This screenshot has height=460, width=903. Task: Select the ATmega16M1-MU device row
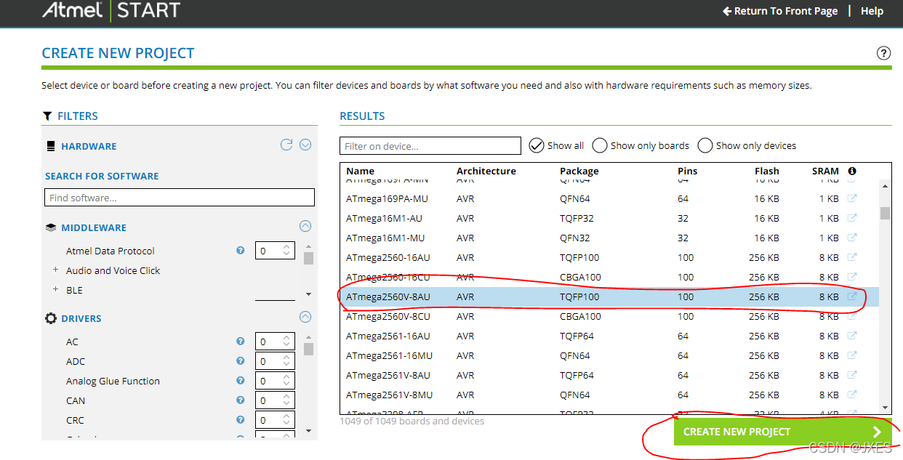609,238
